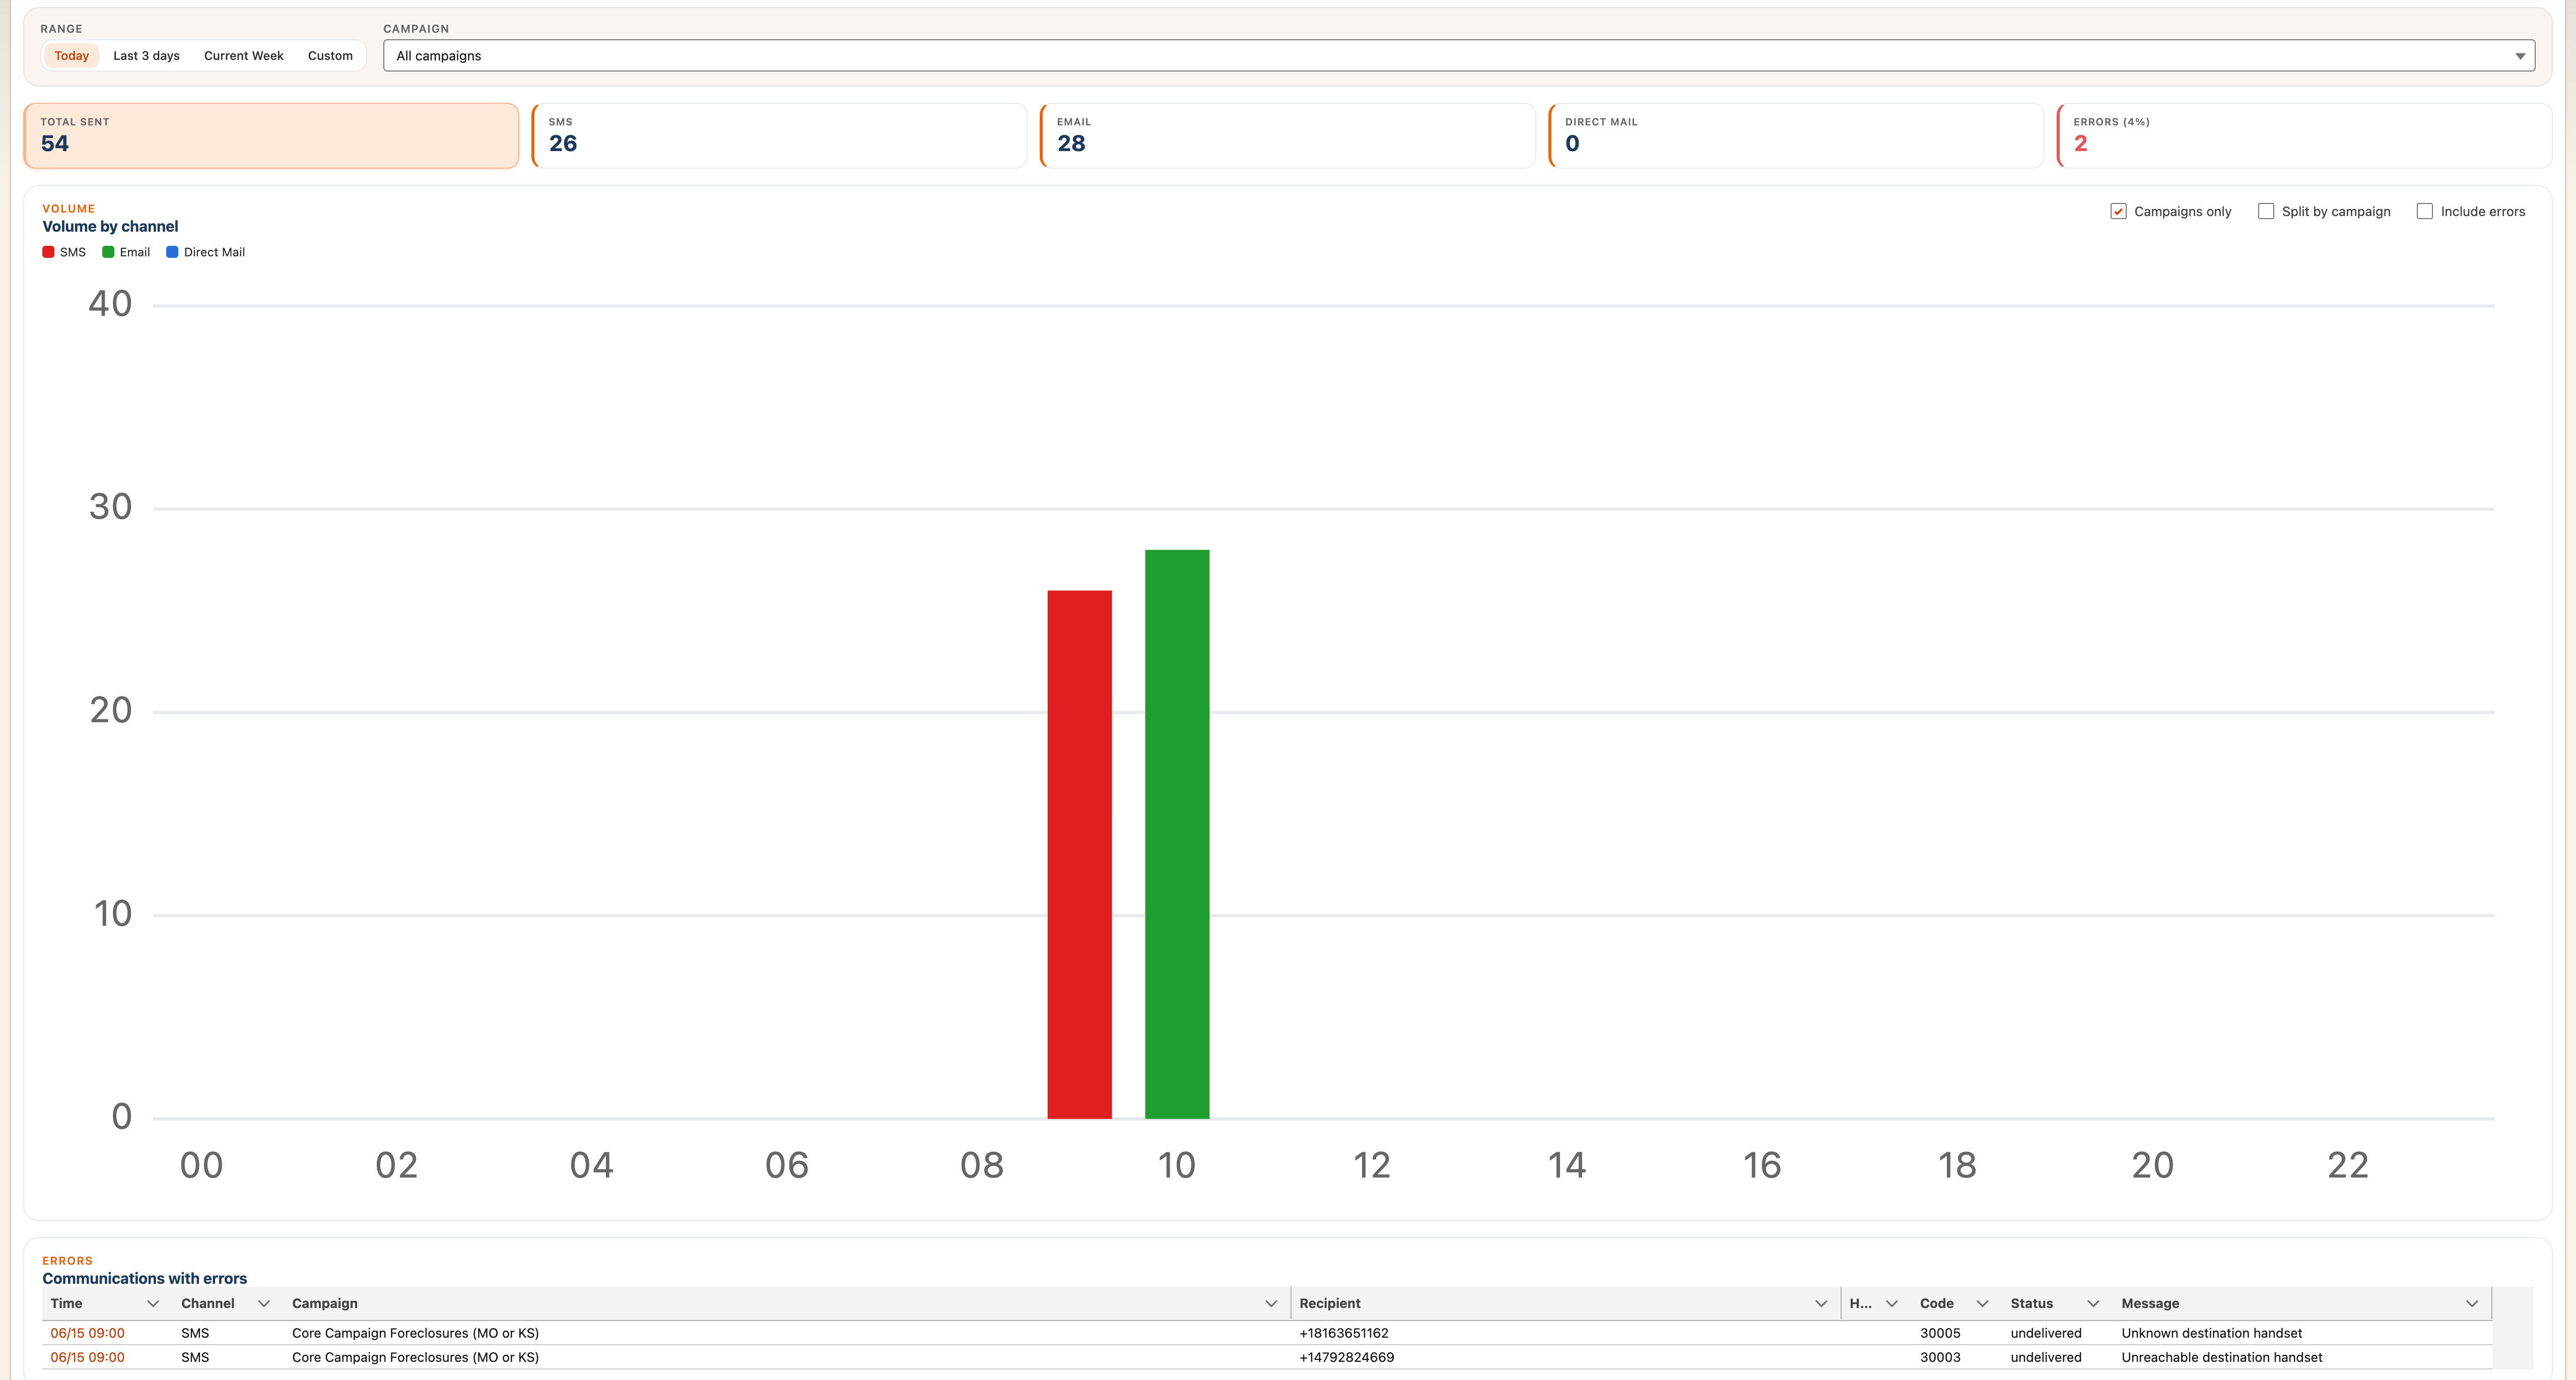Select the Today range tab
Image resolution: width=2576 pixels, height=1380 pixels.
coord(71,56)
